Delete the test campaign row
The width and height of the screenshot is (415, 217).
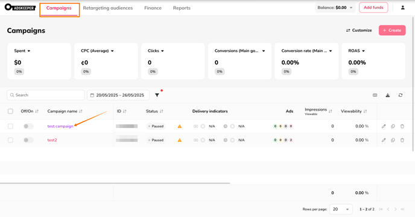[402, 126]
